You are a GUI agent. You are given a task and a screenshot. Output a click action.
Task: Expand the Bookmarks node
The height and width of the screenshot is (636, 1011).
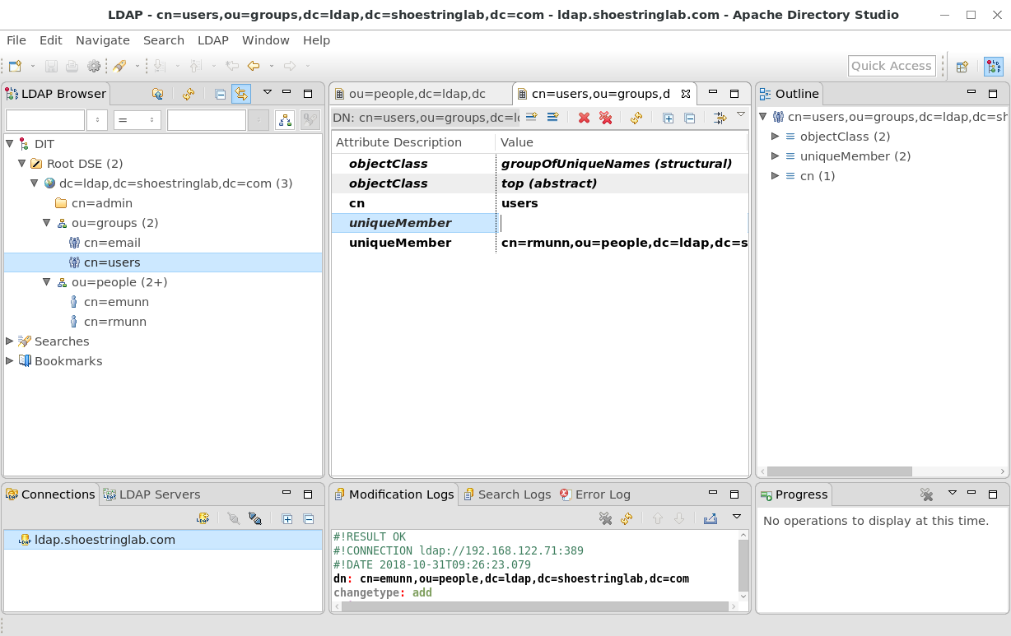(10, 360)
